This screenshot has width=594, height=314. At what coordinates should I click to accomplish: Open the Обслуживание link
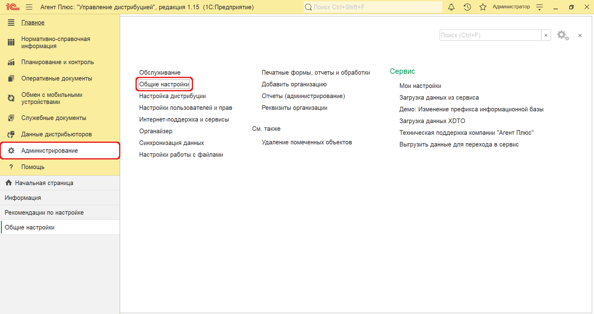pyautogui.click(x=160, y=72)
